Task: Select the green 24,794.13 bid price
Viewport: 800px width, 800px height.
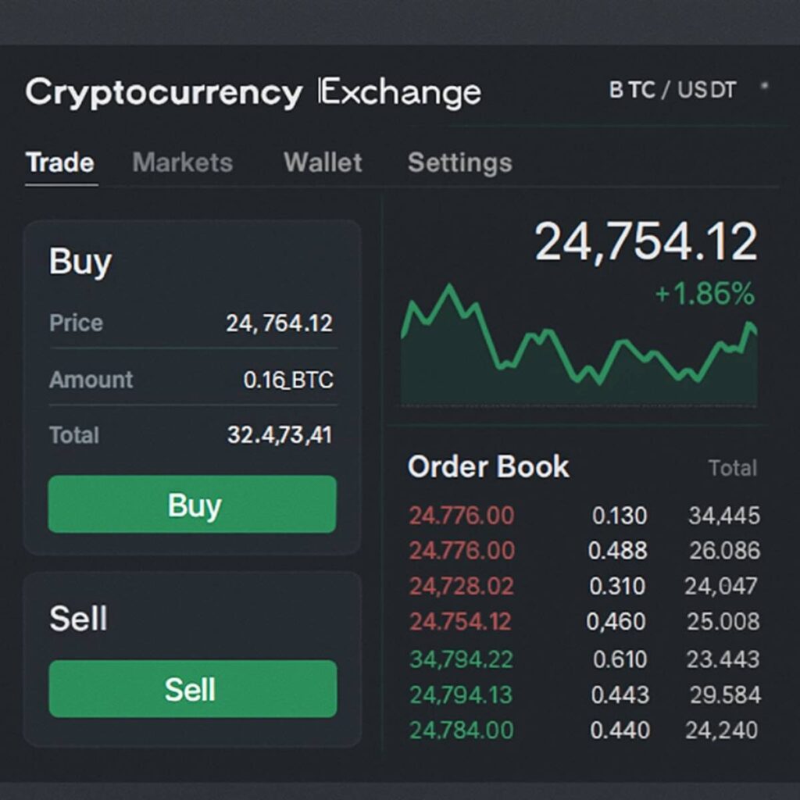Action: coord(461,695)
